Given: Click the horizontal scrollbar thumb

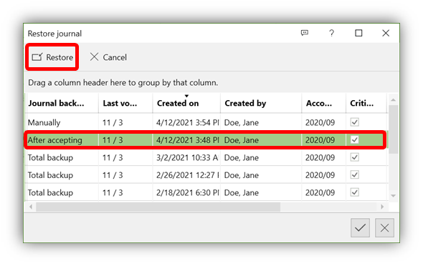Looking at the screenshot, I should click(158, 207).
